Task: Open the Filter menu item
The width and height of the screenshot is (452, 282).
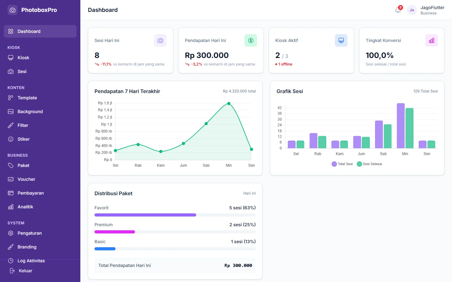Action: [40, 125]
